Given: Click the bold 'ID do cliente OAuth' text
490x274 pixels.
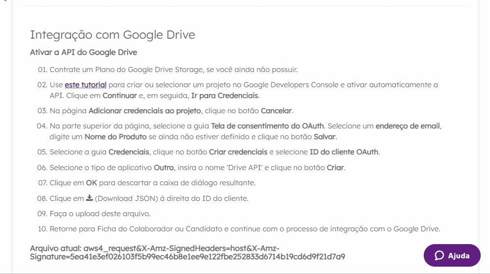Looking at the screenshot, I should 344,152.
